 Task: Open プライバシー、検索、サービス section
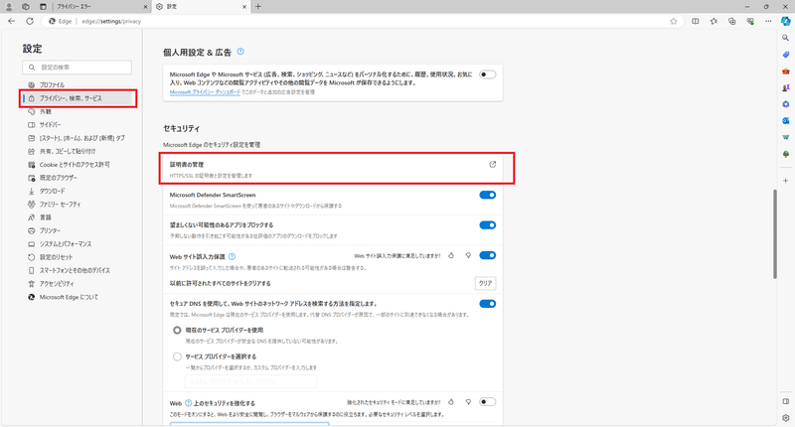coord(78,98)
